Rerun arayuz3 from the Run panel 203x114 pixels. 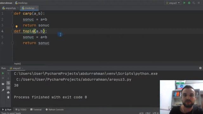click(x=3, y=73)
